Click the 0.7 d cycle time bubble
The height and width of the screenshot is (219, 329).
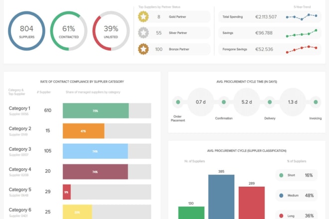[x=200, y=102]
